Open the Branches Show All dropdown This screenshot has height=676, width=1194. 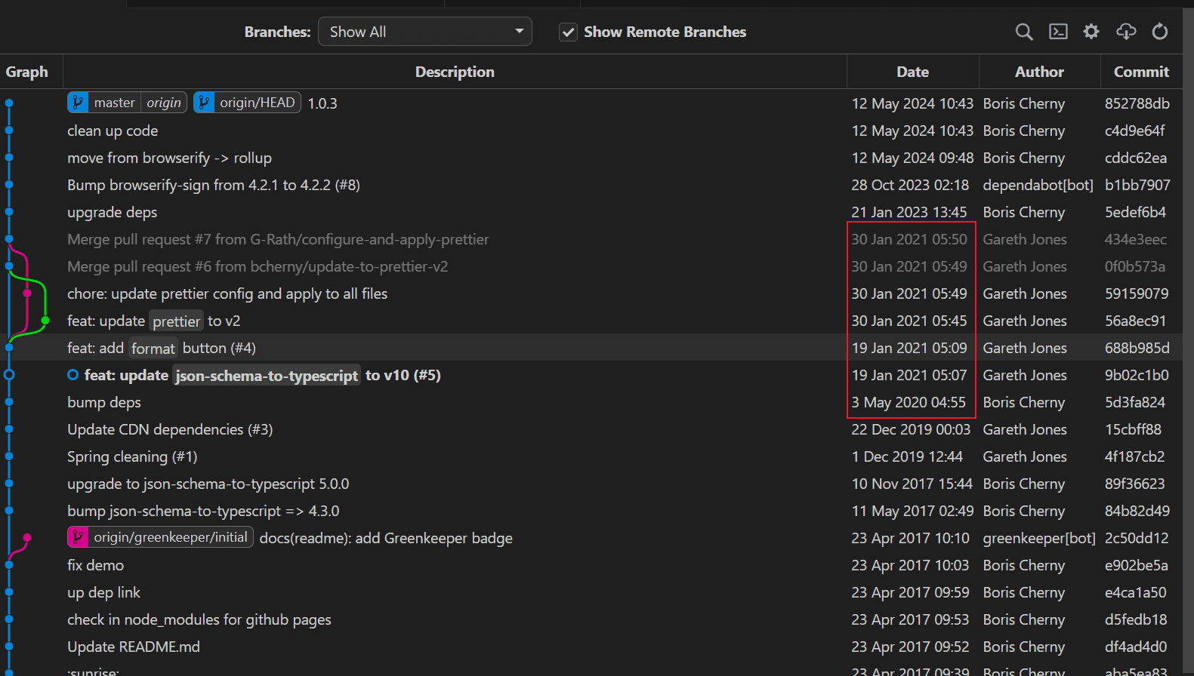(x=425, y=32)
